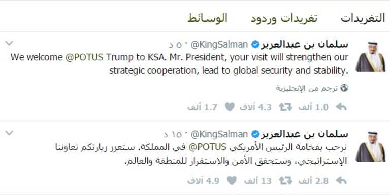Open the first tweet's chevron menu
The image size is (390, 195).
point(9,43)
